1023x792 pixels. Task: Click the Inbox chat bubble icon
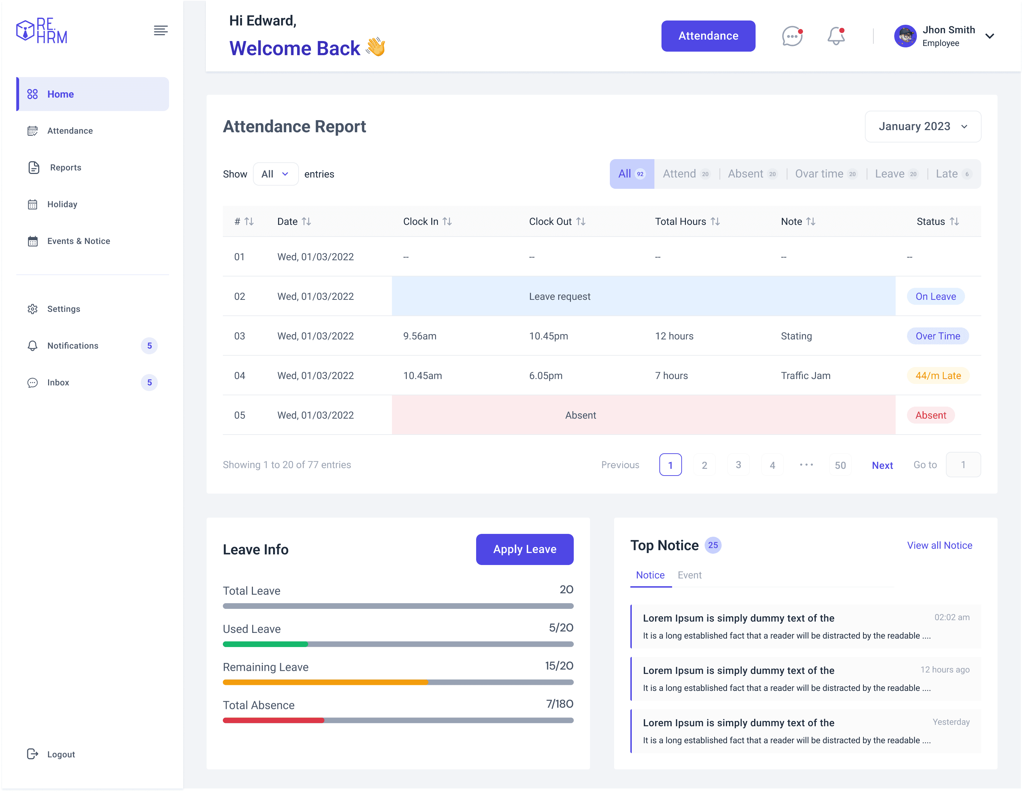[32, 383]
